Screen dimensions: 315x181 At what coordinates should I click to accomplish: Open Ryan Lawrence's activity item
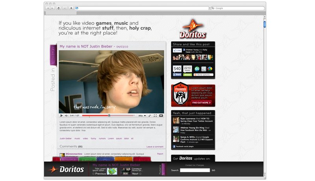pyautogui.click(x=193, y=121)
